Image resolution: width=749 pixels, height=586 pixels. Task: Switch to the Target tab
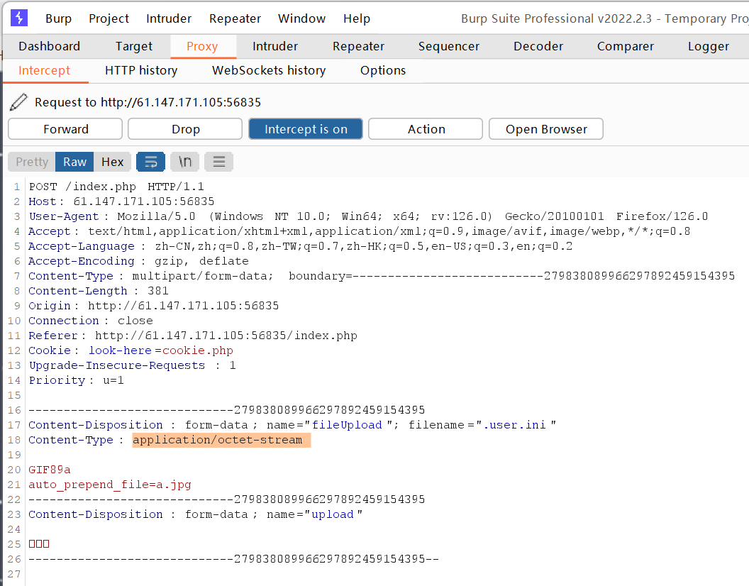pyautogui.click(x=134, y=46)
